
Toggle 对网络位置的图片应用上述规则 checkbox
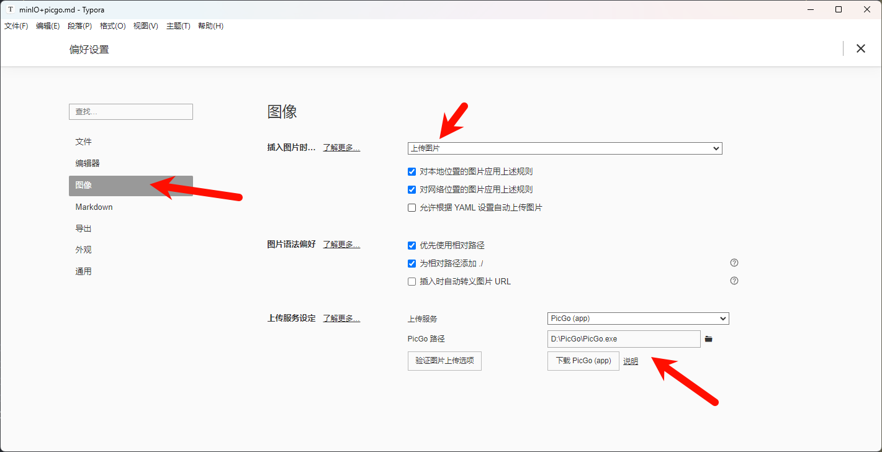(x=412, y=189)
